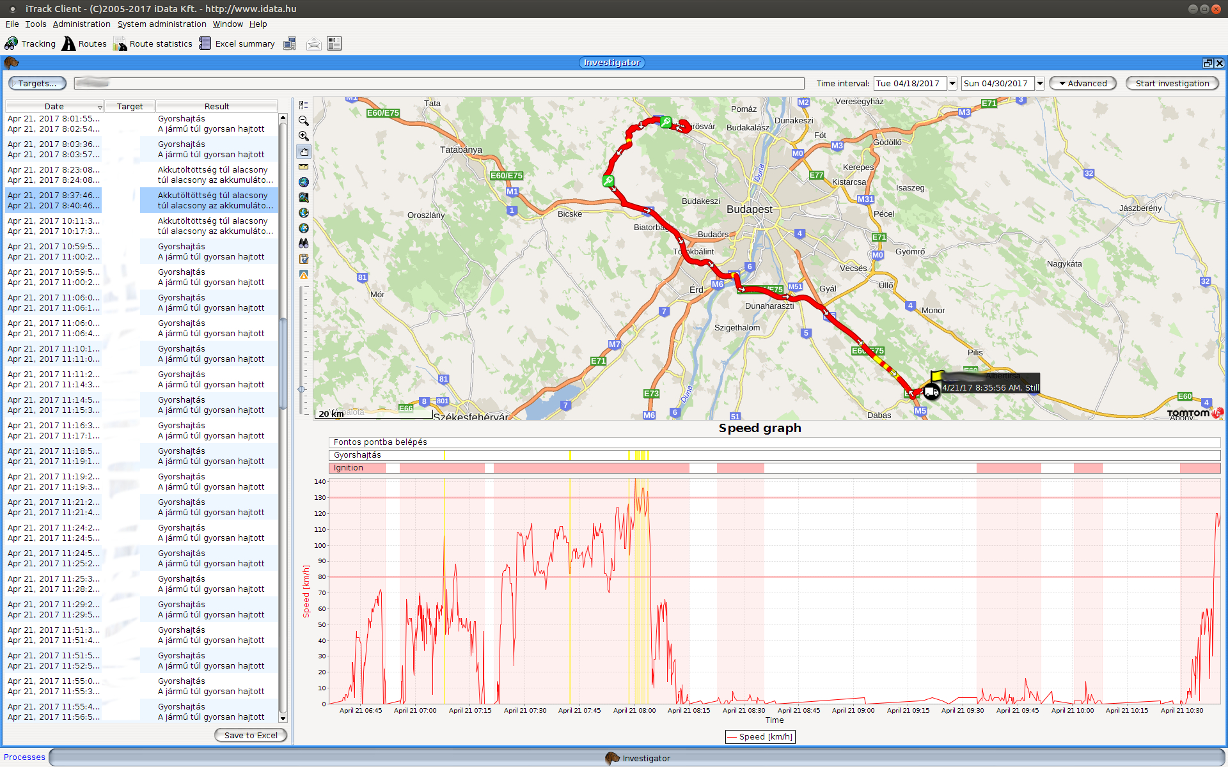Click Save to Excel button
Screen dimensions: 1228x767
[x=251, y=735]
